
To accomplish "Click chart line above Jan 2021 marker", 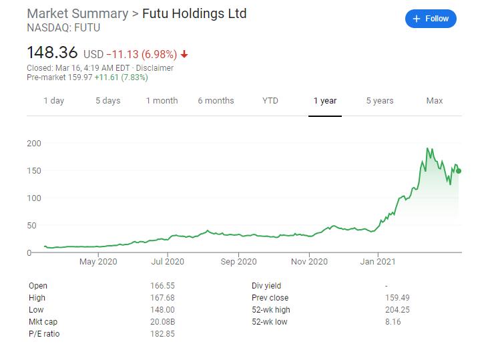I will pyautogui.click(x=378, y=227).
